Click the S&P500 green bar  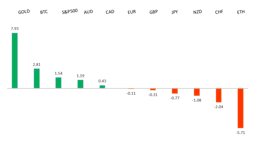[x=58, y=83]
